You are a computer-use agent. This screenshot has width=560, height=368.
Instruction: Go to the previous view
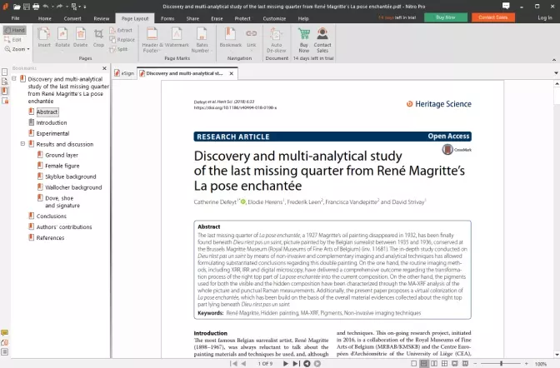[307, 363]
